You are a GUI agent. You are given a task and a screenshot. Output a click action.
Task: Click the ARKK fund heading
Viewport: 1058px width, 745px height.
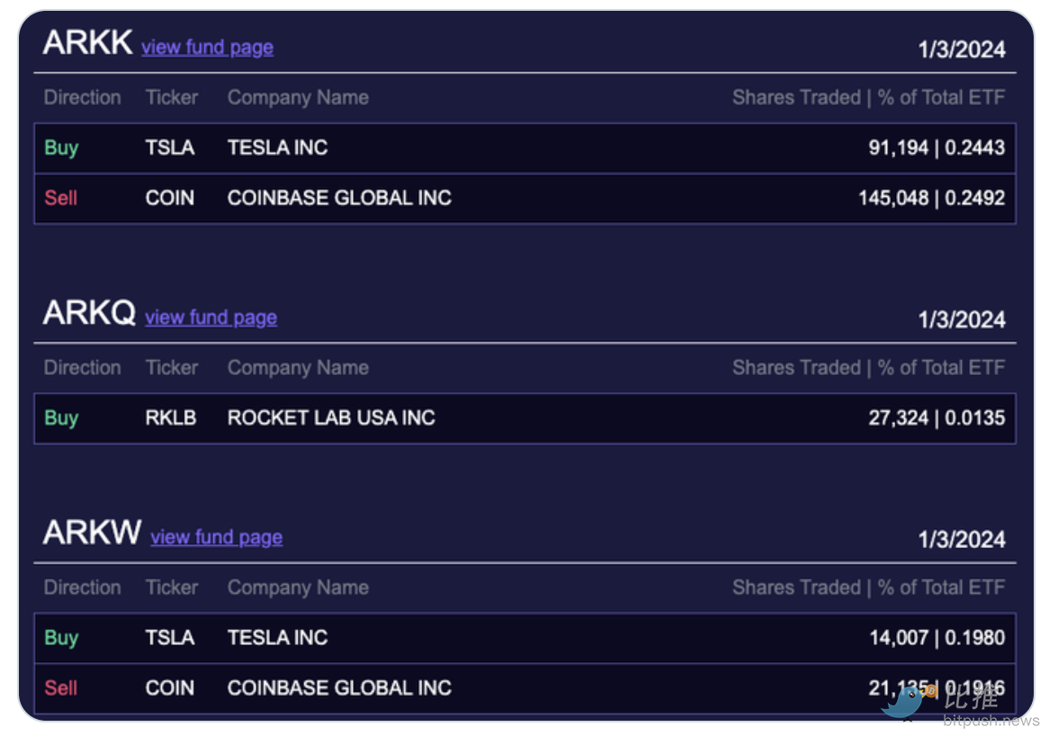coord(87,42)
